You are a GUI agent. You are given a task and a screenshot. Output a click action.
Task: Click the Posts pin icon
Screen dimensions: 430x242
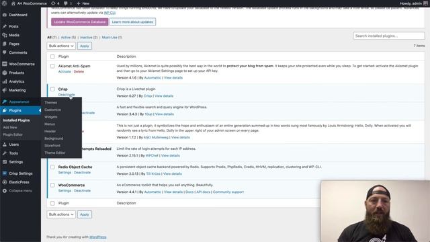5,26
